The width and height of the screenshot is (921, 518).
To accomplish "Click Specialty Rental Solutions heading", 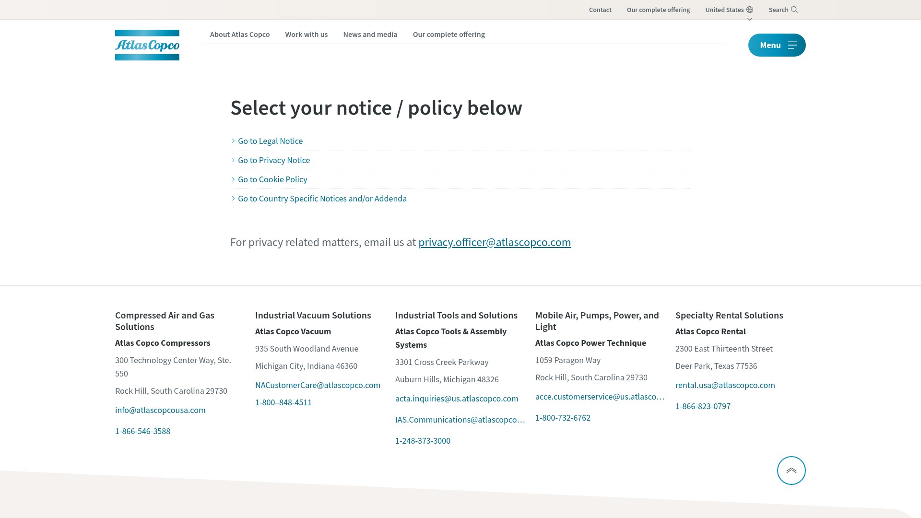I will [729, 315].
